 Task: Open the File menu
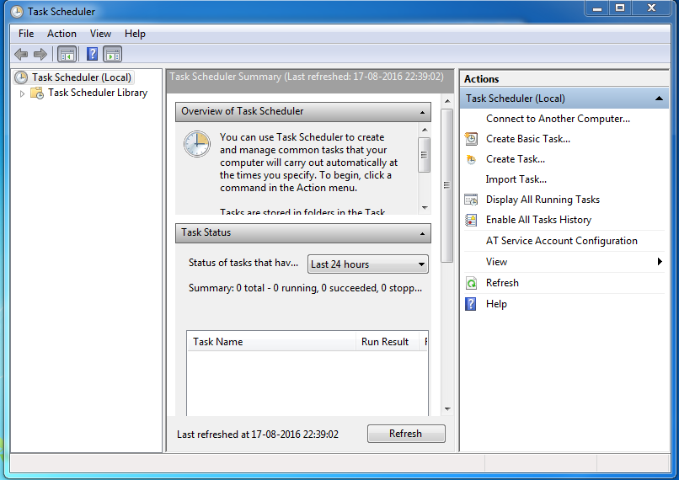tap(26, 34)
